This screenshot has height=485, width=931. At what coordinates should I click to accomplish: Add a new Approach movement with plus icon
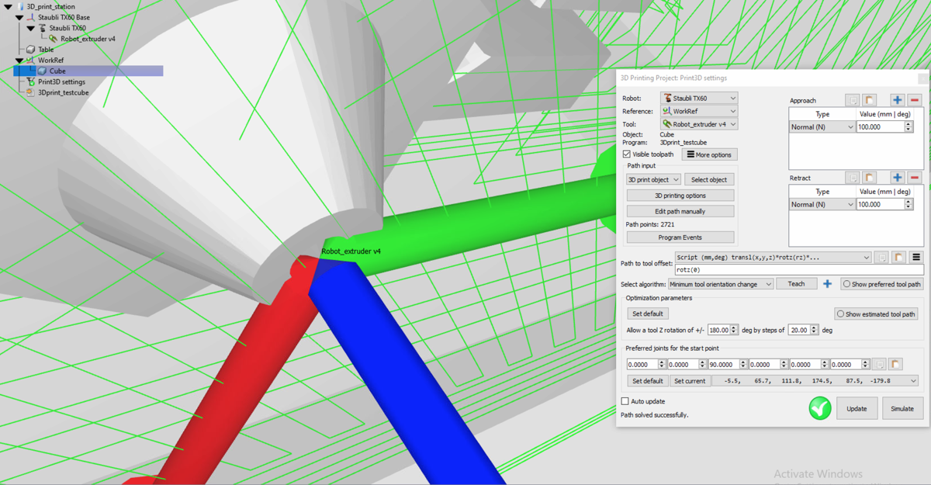(x=897, y=100)
